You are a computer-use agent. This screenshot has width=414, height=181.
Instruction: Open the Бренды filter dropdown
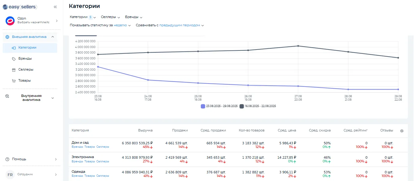(134, 17)
